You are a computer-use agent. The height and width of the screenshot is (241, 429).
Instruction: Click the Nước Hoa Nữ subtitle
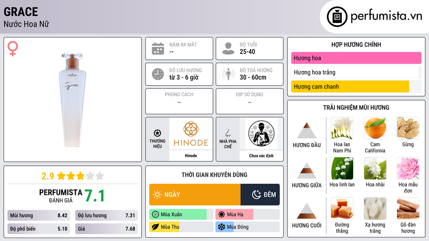[x=26, y=24]
